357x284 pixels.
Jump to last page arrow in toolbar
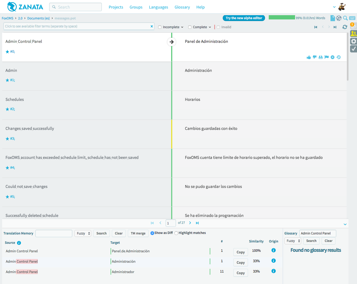335,27
